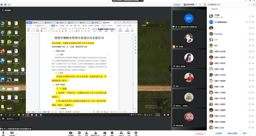Open the chat icon
Viewport: 256px width, 136px height.
click(x=105, y=133)
